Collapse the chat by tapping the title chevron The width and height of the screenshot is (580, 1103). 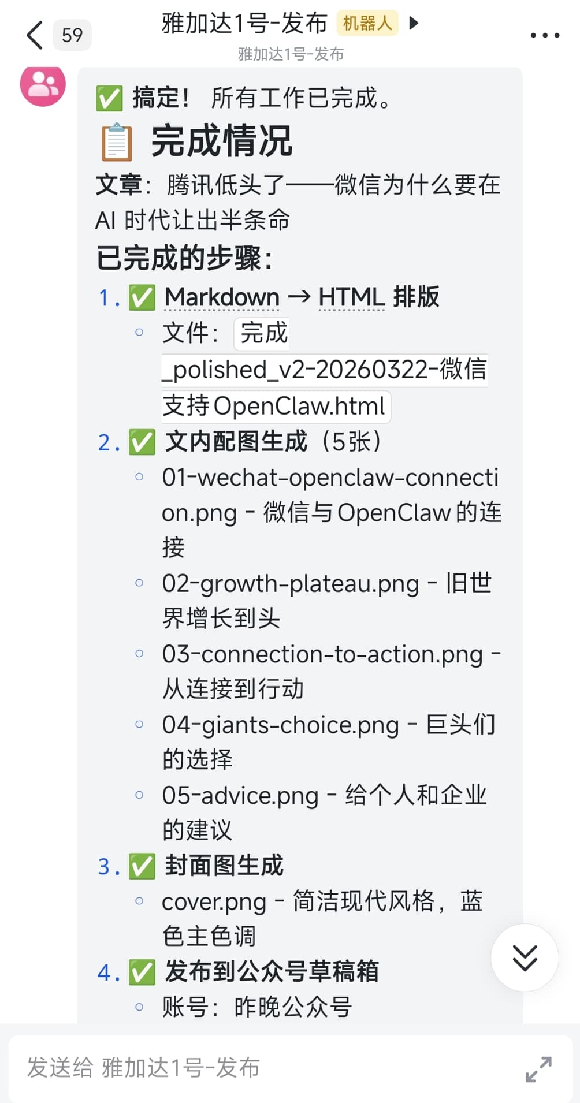click(x=412, y=24)
